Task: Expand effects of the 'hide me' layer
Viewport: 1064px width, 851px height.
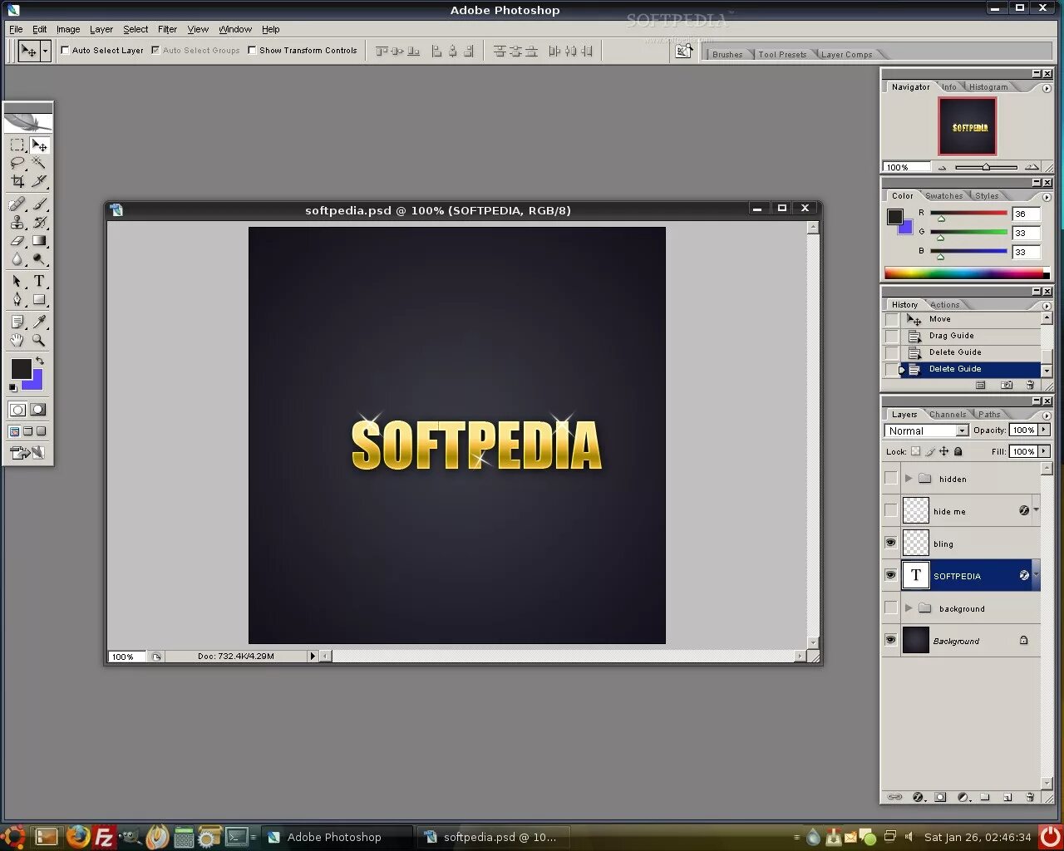Action: tap(1036, 509)
